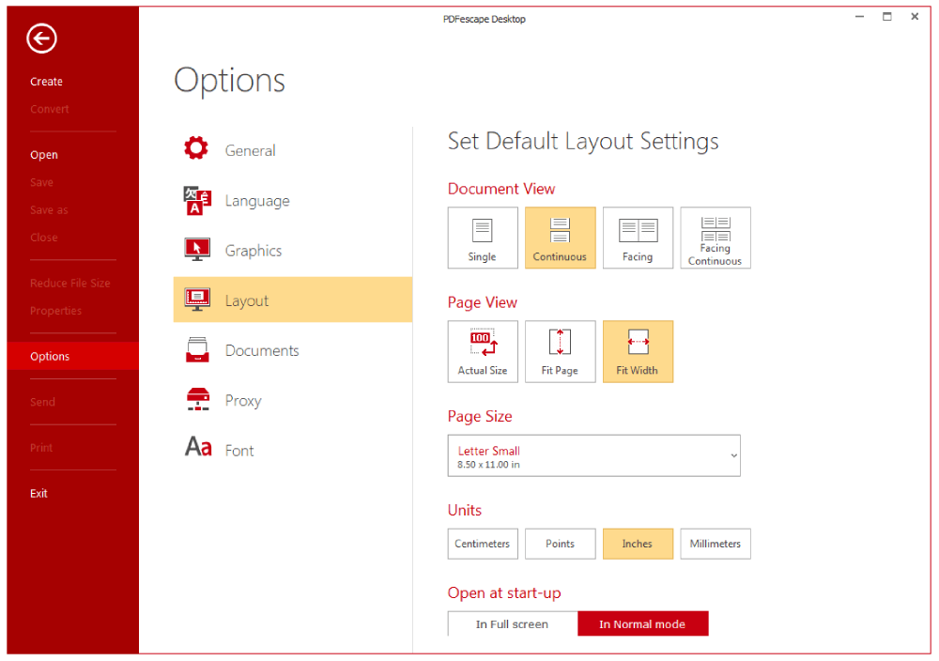Screen dimensions: 939x661
Task: Open the Create menu item
Action: (x=46, y=82)
